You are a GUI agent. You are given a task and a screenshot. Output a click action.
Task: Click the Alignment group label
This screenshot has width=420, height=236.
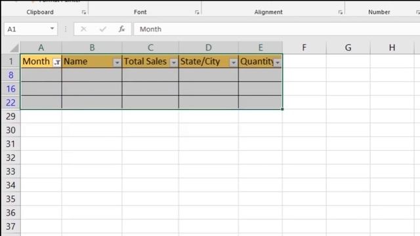[268, 12]
